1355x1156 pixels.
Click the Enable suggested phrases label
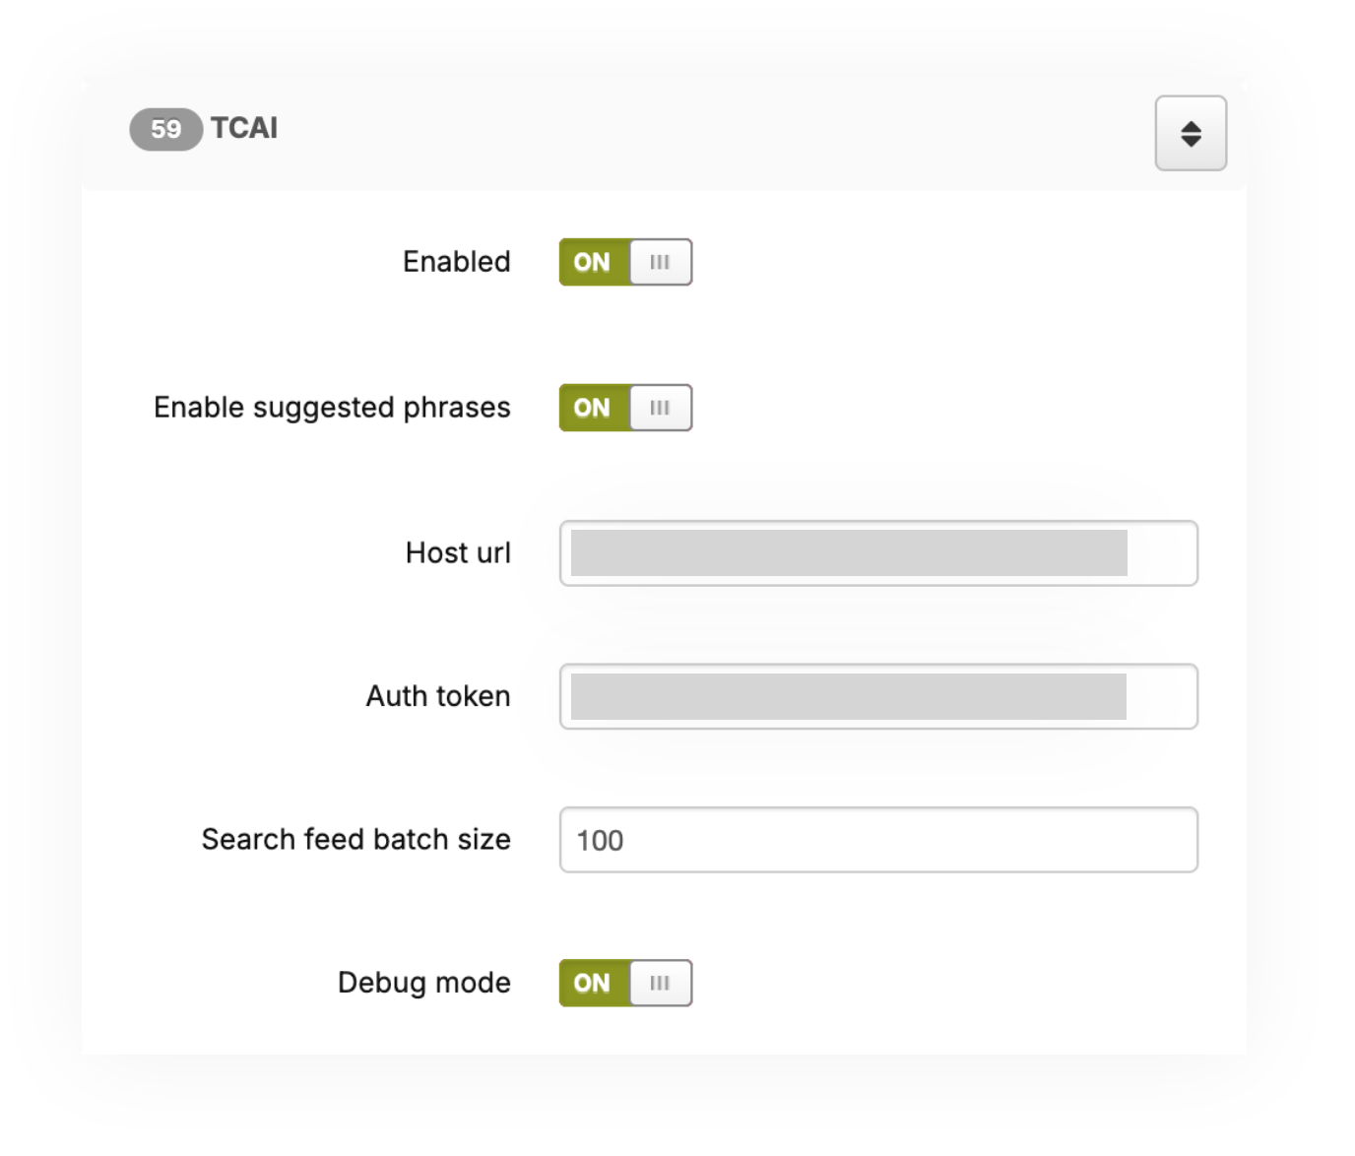point(332,408)
